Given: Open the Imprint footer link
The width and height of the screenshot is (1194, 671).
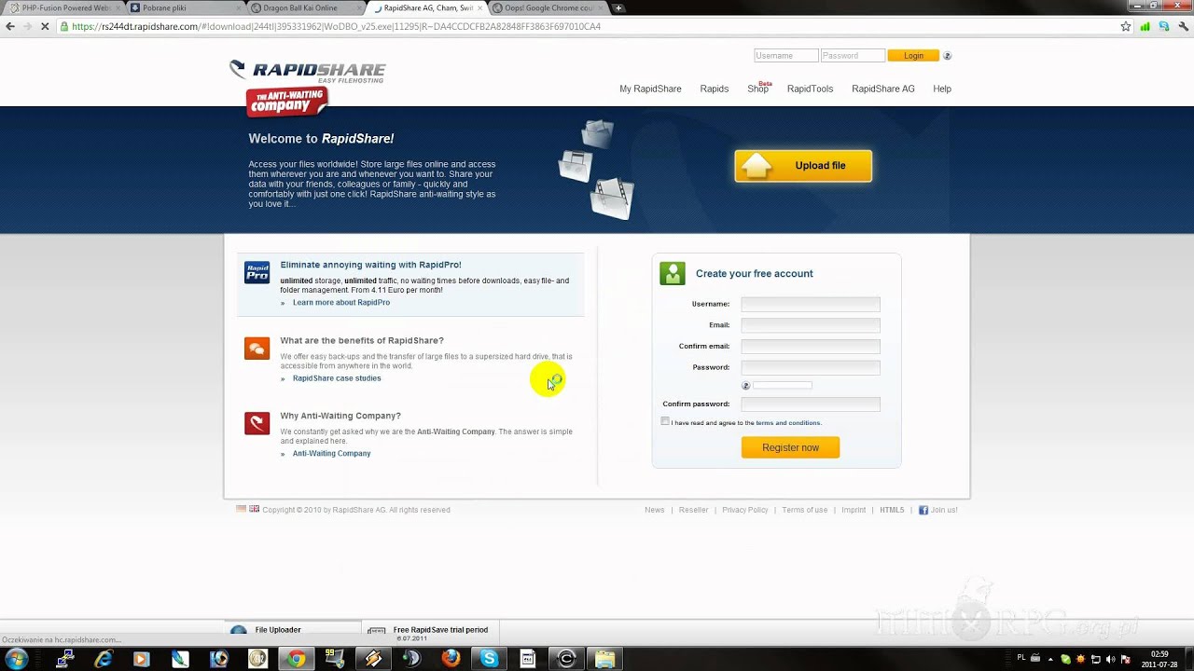Looking at the screenshot, I should coord(854,510).
